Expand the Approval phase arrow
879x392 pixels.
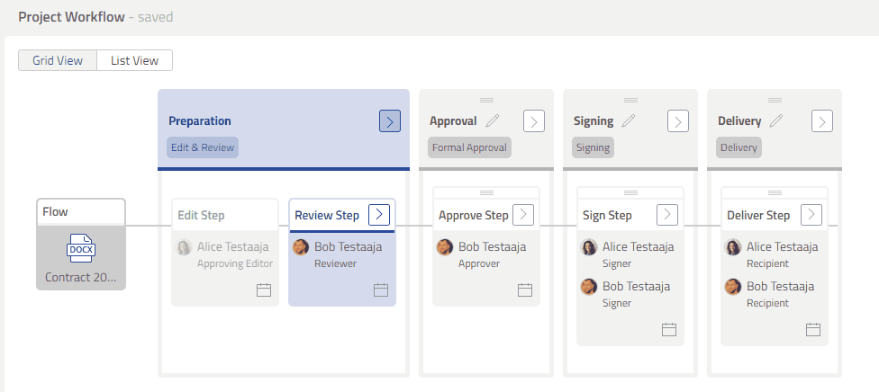click(533, 121)
